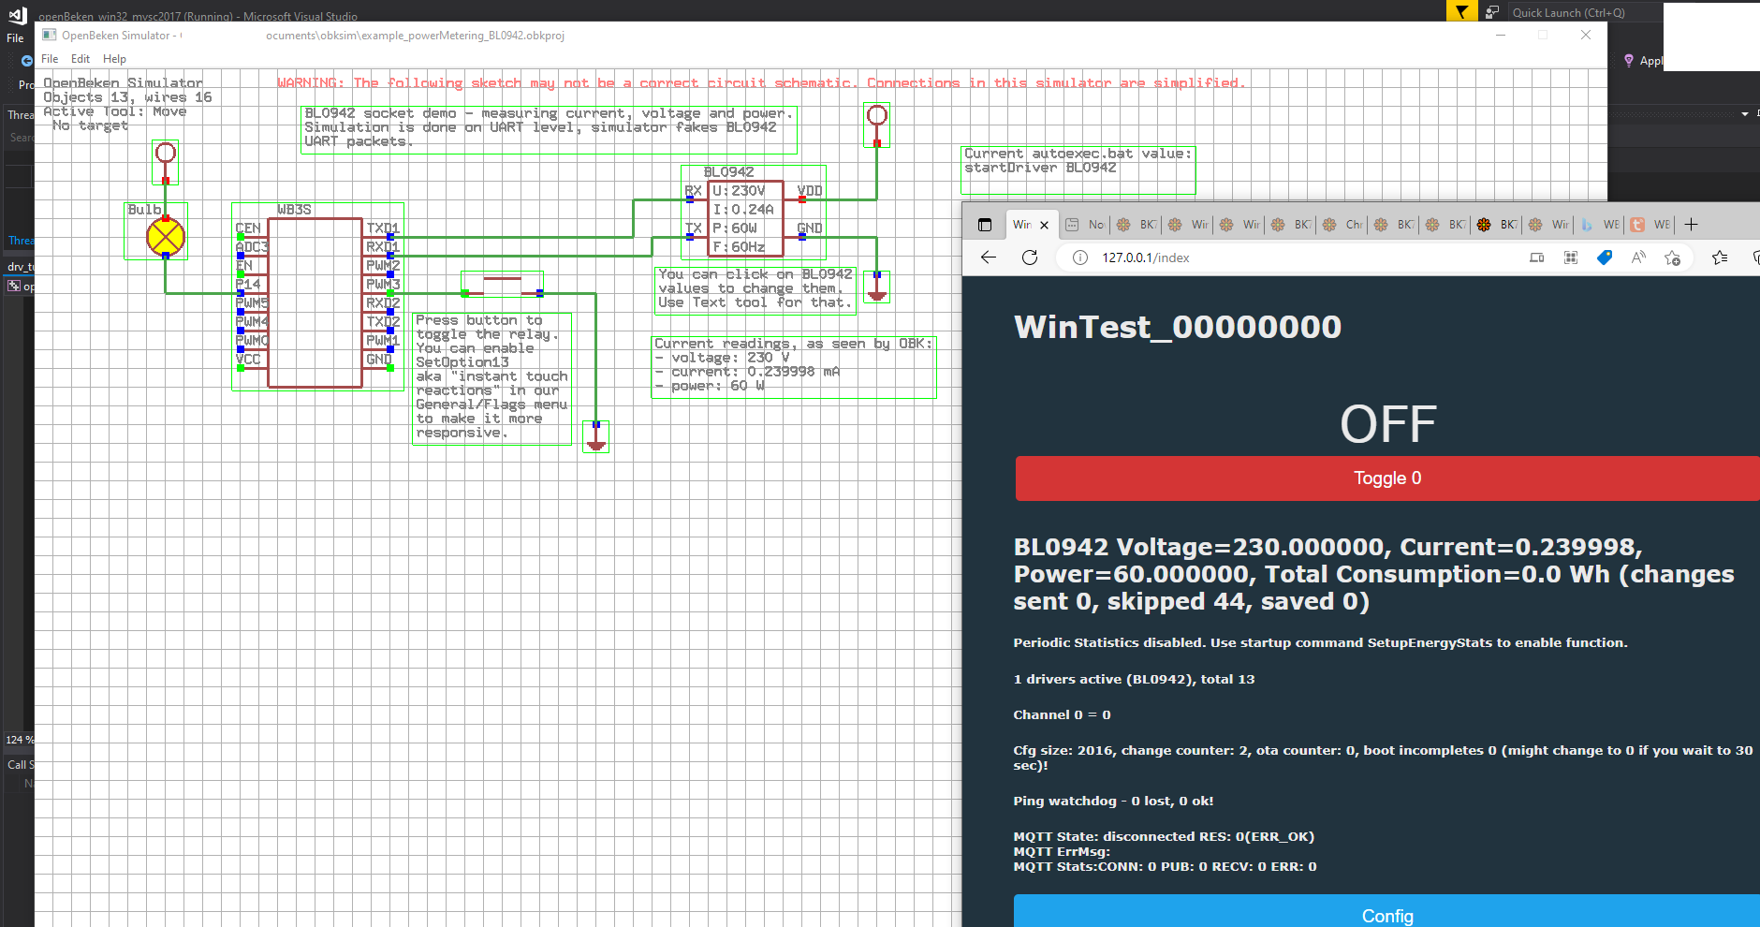Open the browser Favorites list
This screenshot has width=1760, height=927.
[x=1720, y=257]
